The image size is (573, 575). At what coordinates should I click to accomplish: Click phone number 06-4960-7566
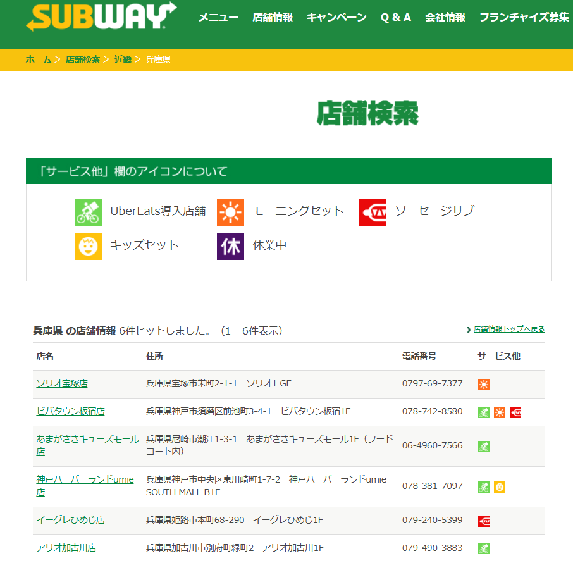(432, 445)
